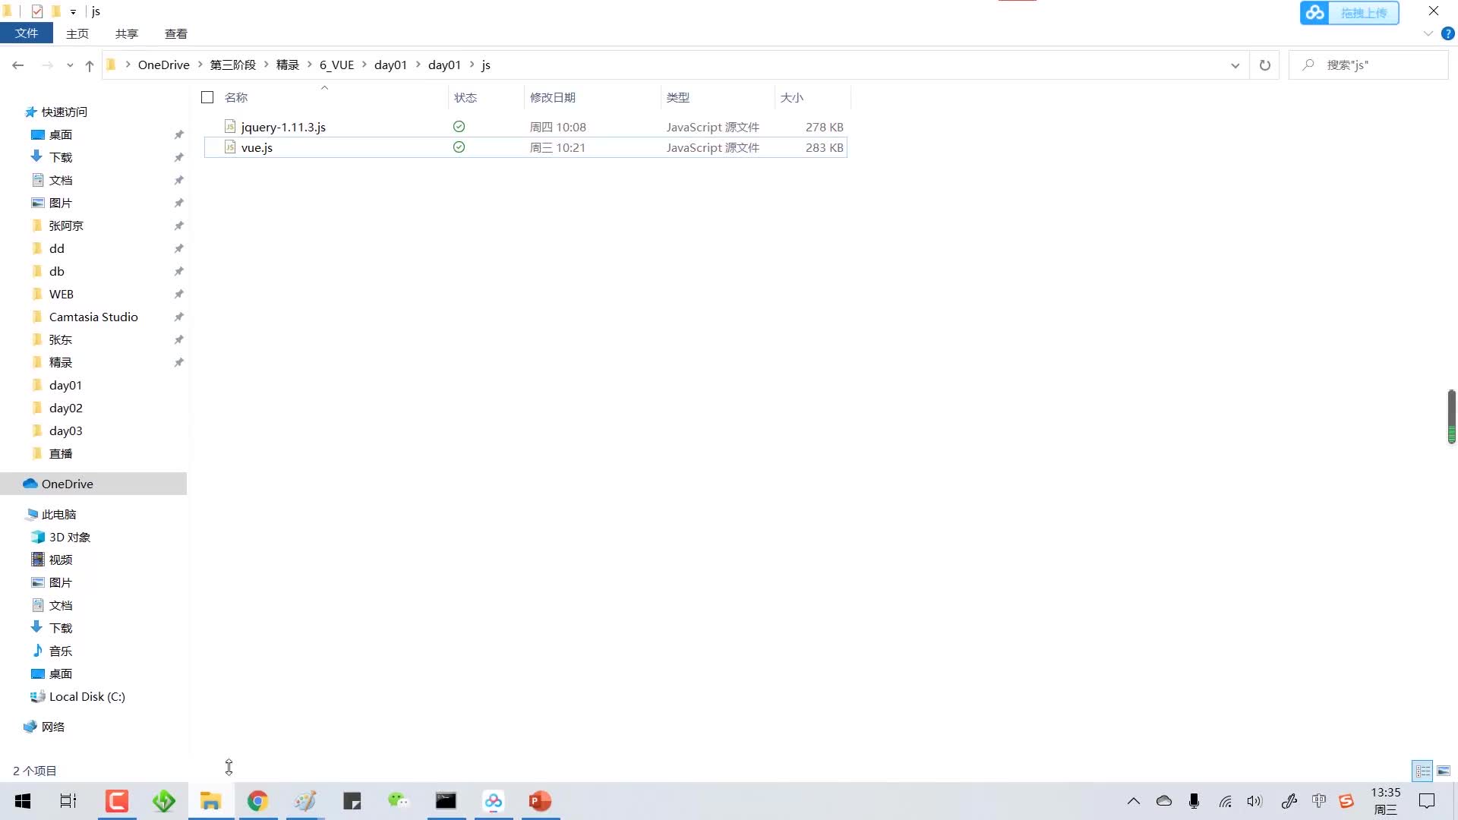Click the search box for js folder

tap(1368, 65)
